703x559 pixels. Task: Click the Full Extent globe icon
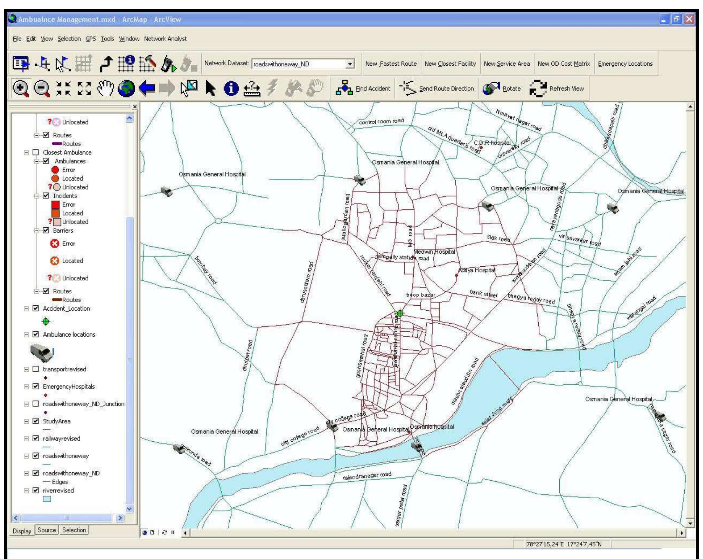(x=126, y=88)
